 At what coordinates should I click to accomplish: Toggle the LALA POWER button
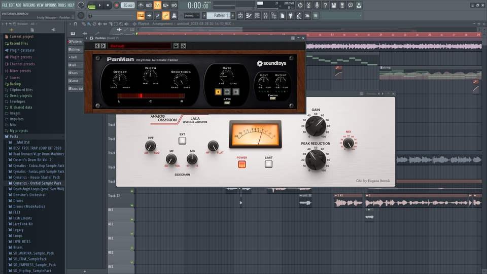(241, 164)
